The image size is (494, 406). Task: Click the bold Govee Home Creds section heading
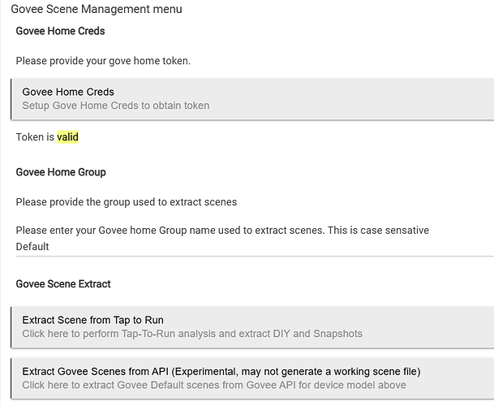point(60,31)
